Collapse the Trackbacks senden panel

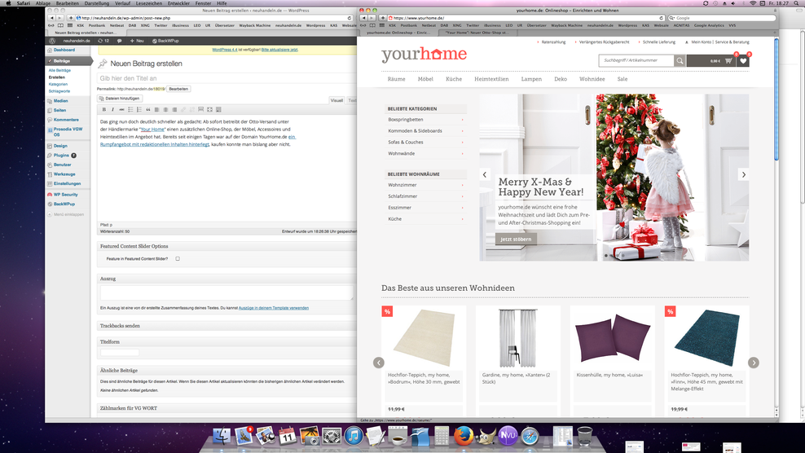(x=227, y=326)
